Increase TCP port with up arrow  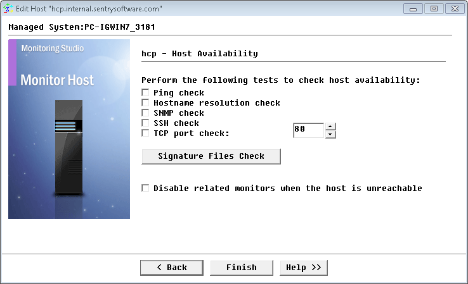pos(330,127)
